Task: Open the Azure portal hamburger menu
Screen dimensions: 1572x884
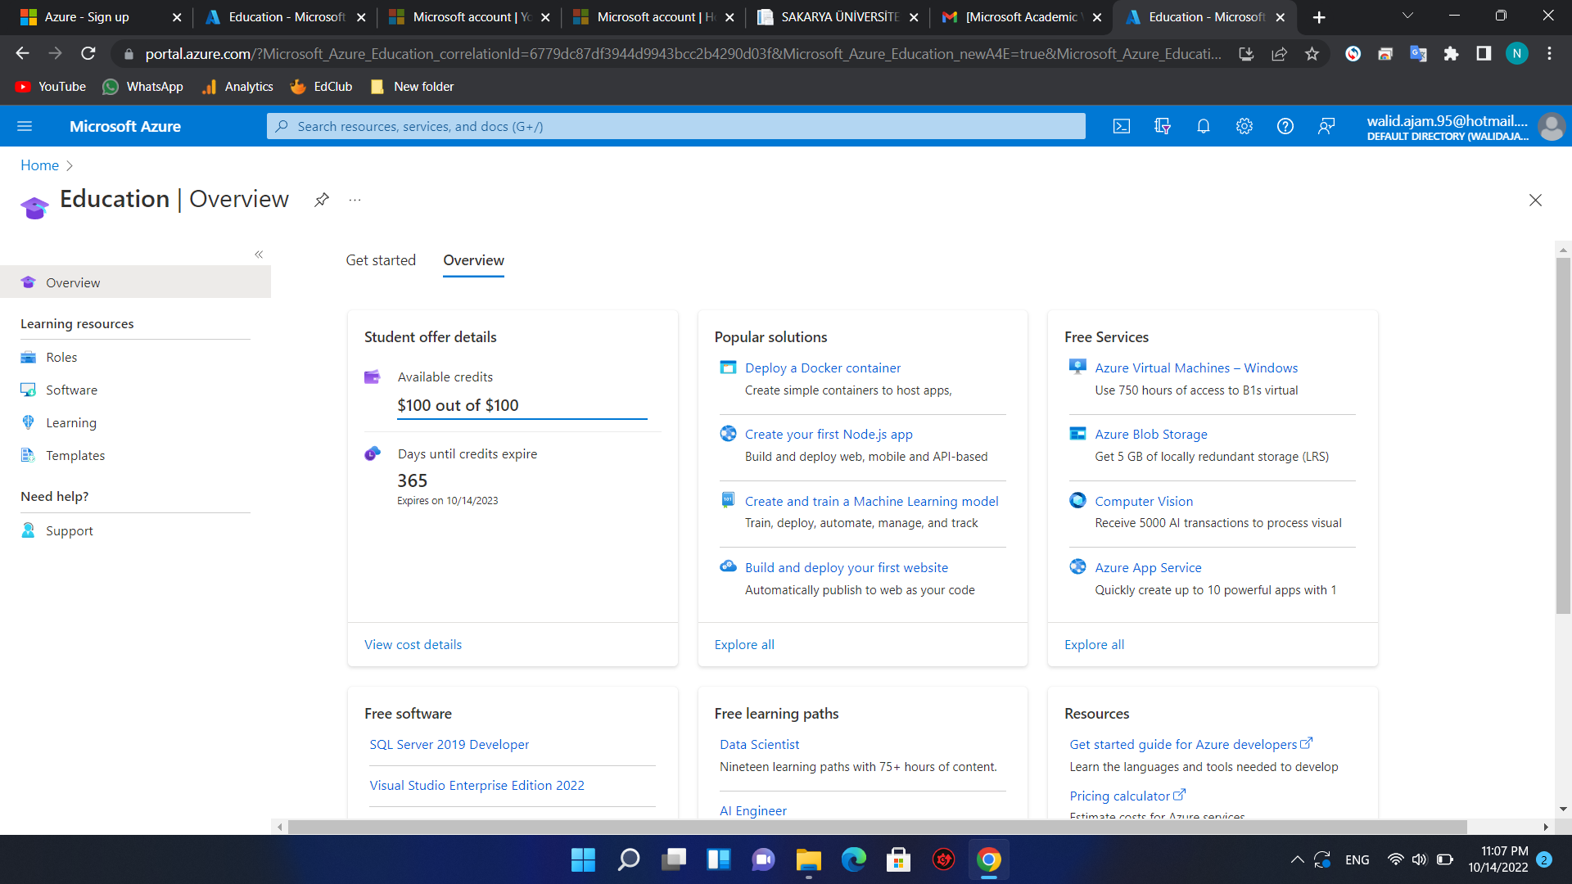Action: (25, 126)
